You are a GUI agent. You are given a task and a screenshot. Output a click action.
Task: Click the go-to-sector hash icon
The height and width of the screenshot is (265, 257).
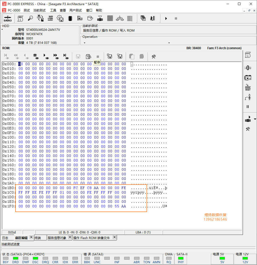click(35, 56)
